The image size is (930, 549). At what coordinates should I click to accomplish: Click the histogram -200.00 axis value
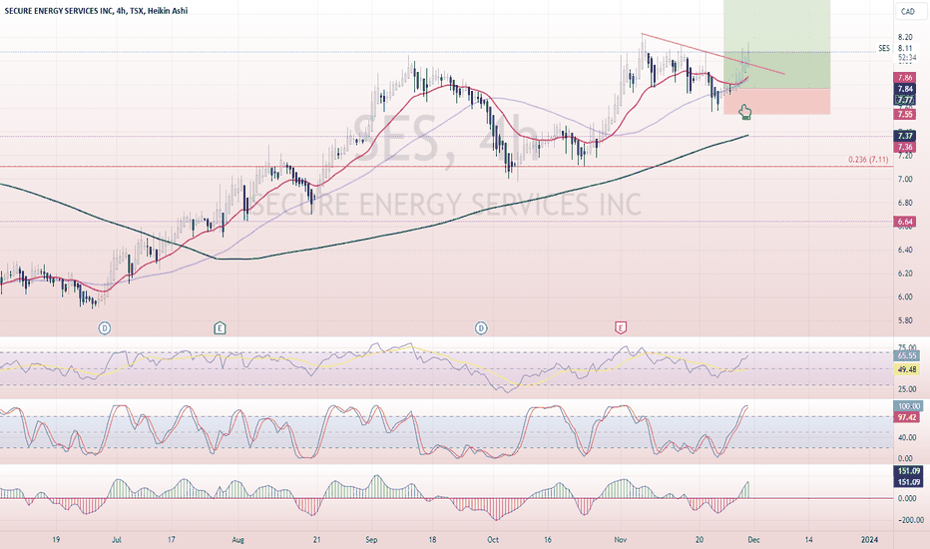point(909,520)
